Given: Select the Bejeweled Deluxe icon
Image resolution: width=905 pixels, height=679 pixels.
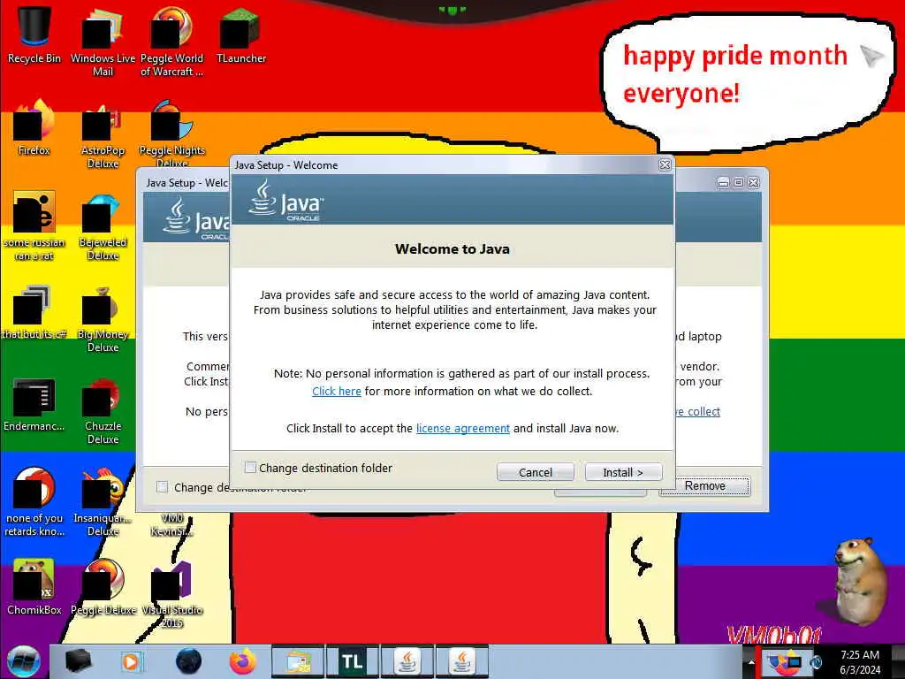Looking at the screenshot, I should 103,226.
